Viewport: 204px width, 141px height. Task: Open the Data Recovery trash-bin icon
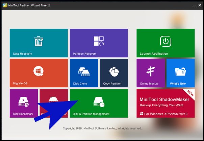pos(39,41)
